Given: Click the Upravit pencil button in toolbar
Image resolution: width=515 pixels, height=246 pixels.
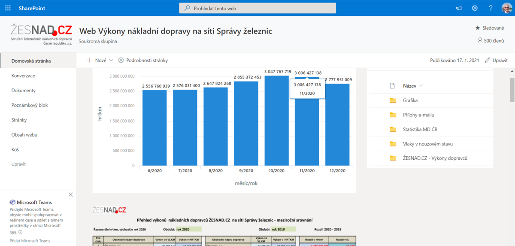Looking at the screenshot, I should 496,60.
